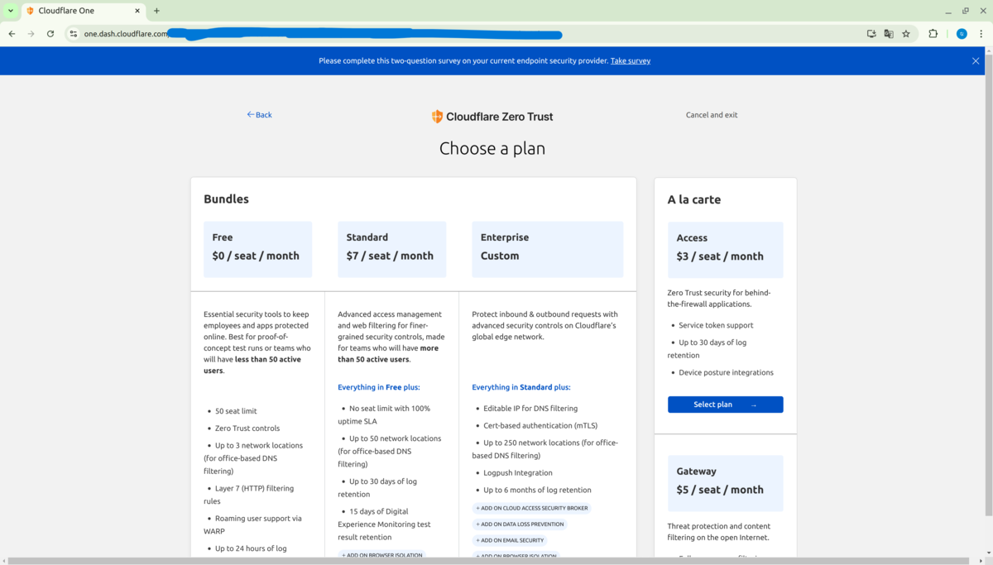
Task: Expand Add on Cloud Access Security Broker
Action: click(532, 508)
